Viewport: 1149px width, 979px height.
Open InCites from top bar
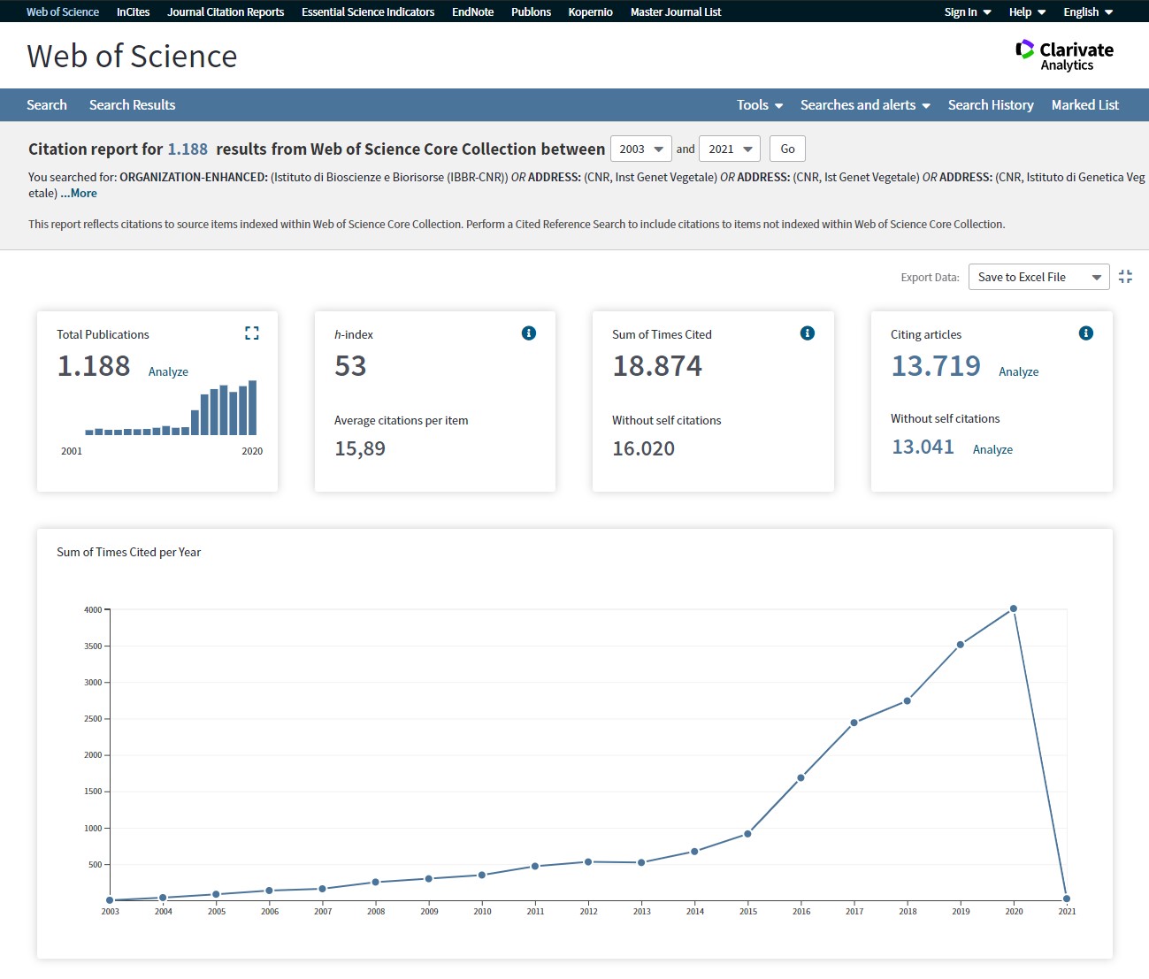133,12
